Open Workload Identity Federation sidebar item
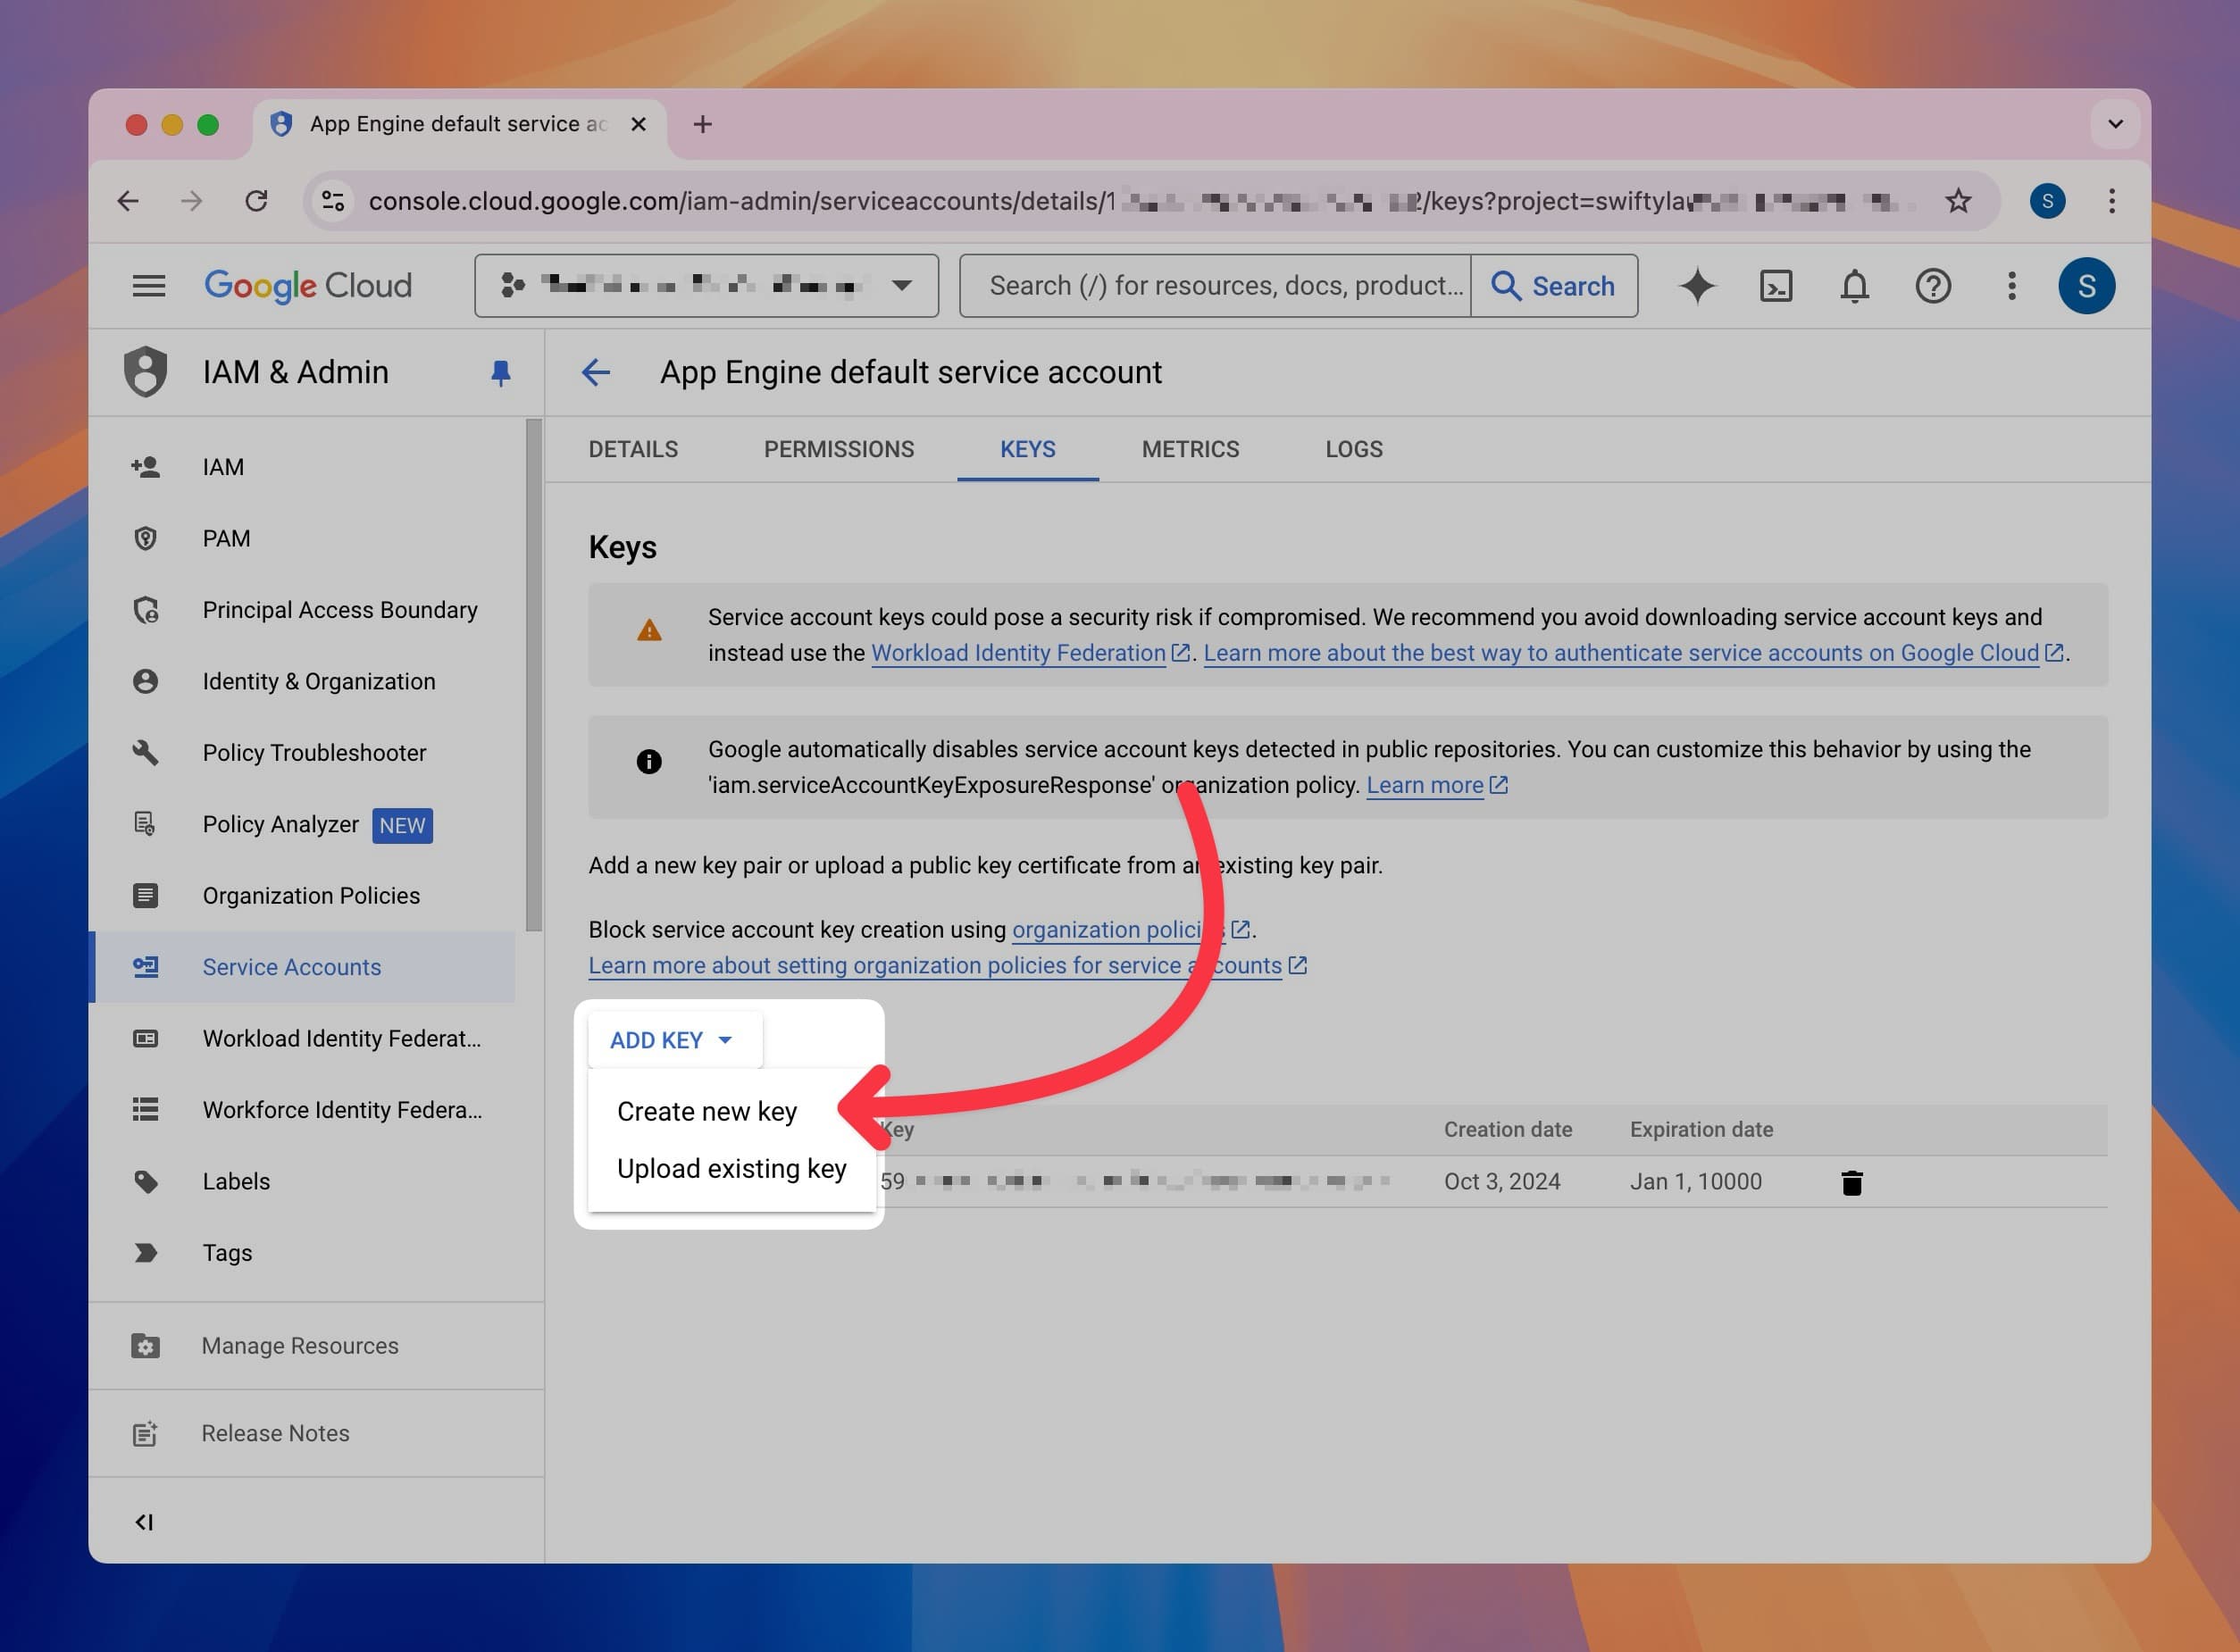Screen dimensions: 2240x1652 (x=303, y=1039)
